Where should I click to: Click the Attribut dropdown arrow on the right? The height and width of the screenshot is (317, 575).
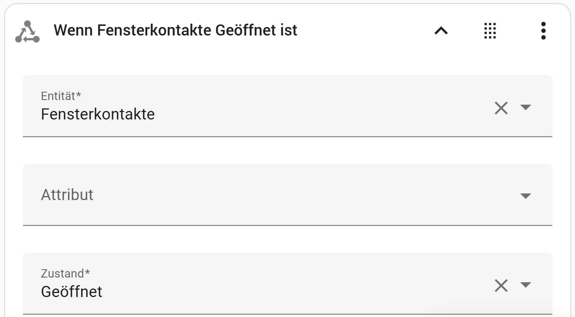click(526, 196)
